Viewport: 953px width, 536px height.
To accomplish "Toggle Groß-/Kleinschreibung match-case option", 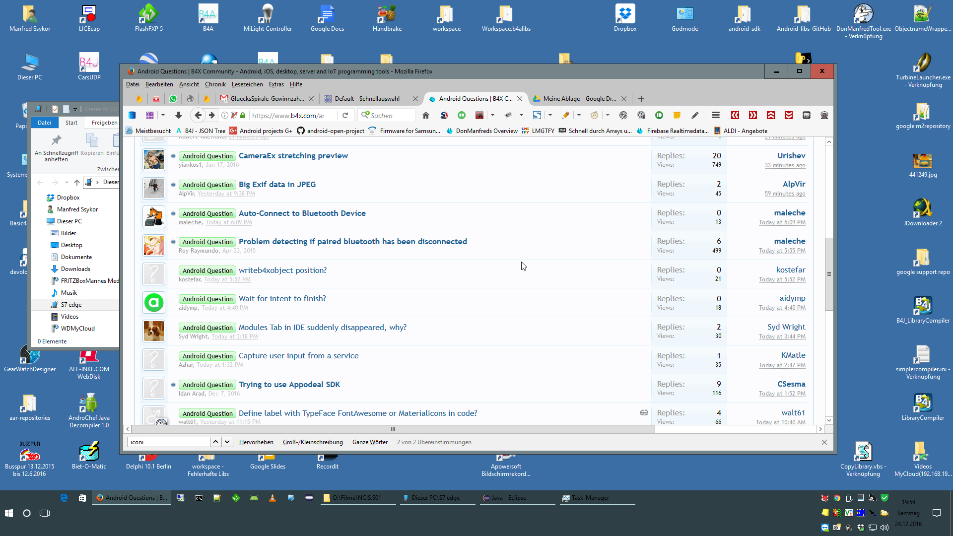I will 313,442.
